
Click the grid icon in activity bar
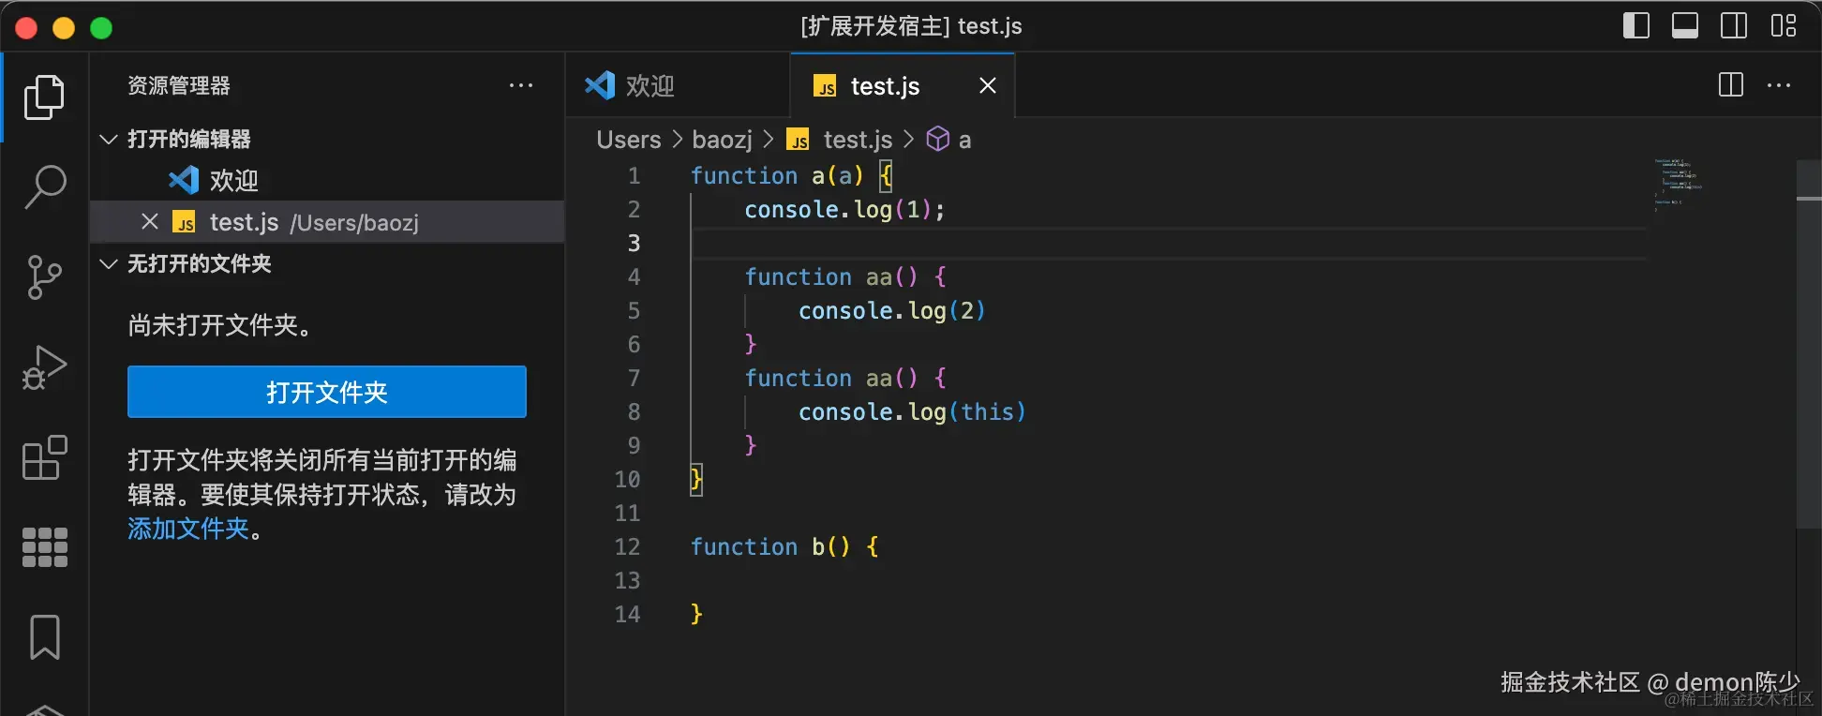pyautogui.click(x=44, y=547)
